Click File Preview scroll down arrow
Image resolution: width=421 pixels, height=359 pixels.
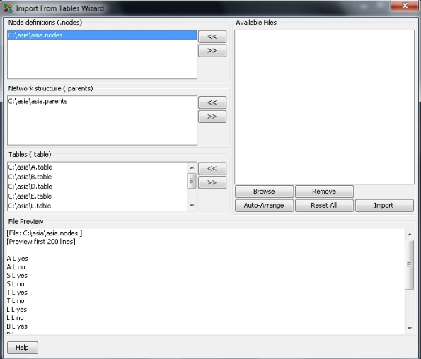point(410,328)
